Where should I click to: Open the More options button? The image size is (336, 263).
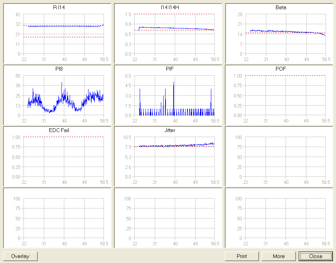[279, 256]
